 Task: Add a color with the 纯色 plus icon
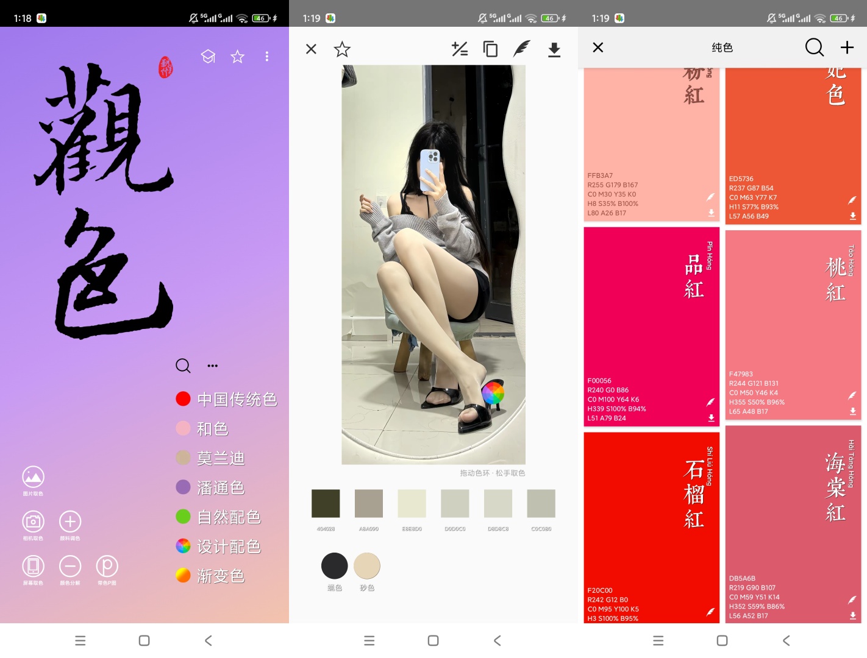point(847,47)
